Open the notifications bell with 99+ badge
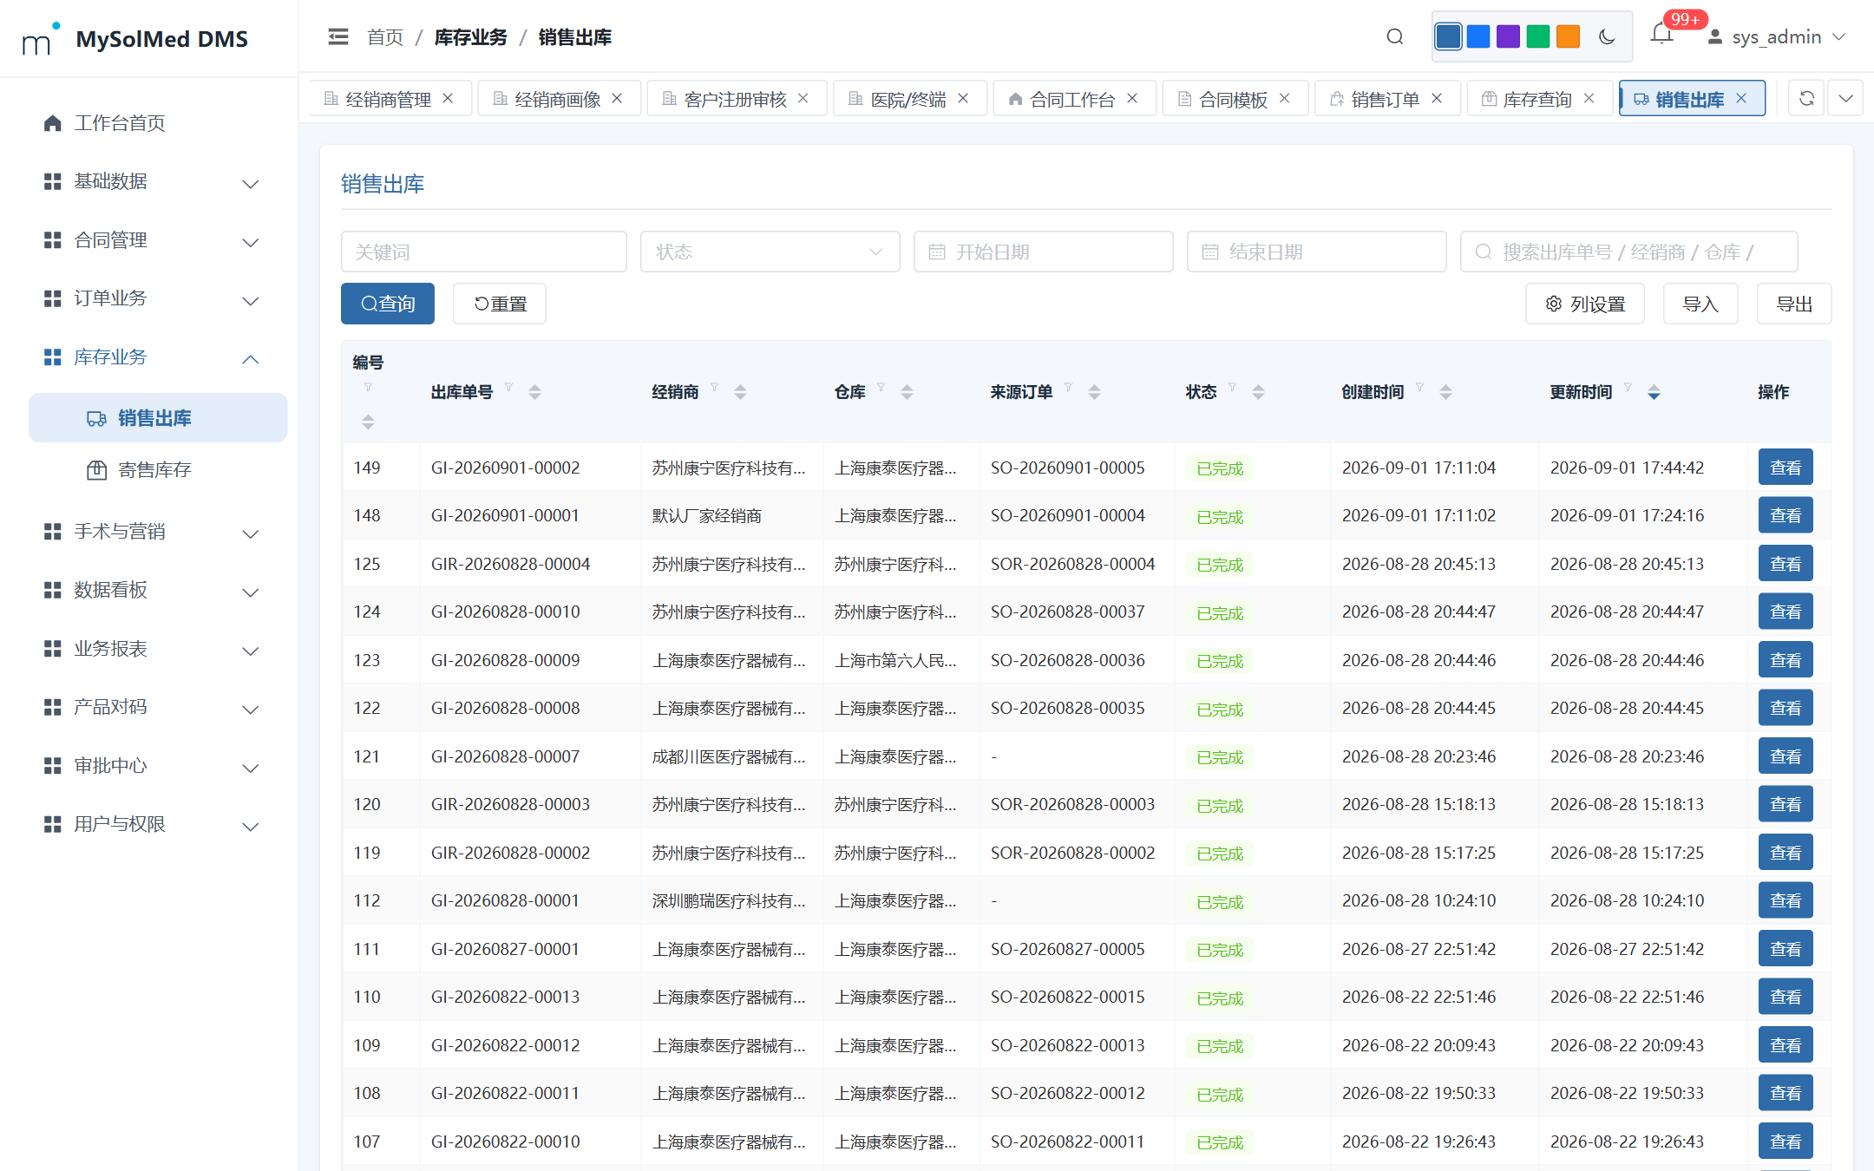Screen dimensions: 1874x1171 (x=1661, y=35)
